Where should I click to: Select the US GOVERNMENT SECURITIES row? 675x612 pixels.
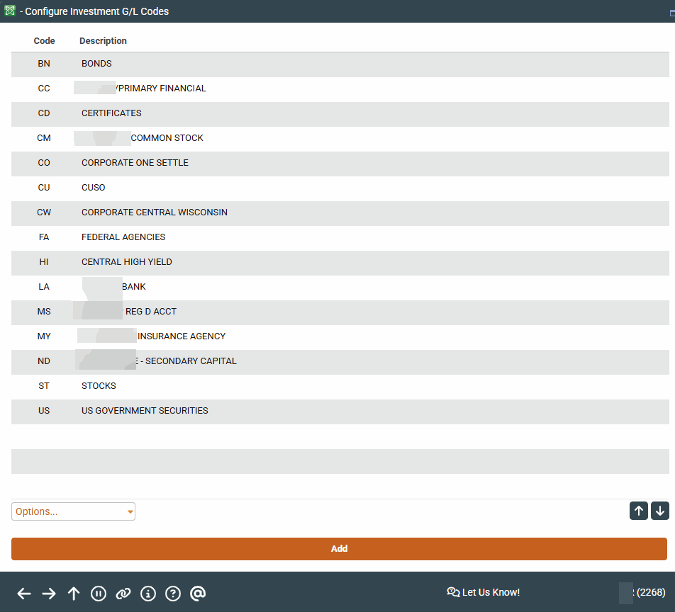[x=145, y=411]
